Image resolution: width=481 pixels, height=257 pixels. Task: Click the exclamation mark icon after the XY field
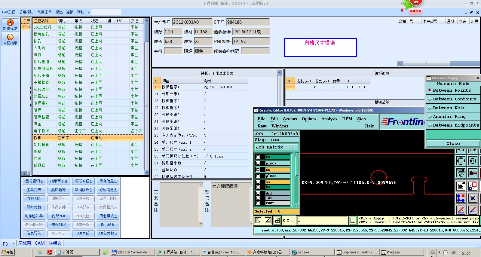(x=353, y=220)
